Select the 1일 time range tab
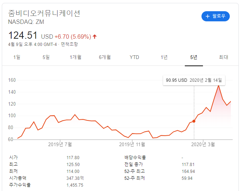This screenshot has height=191, width=241. point(17,57)
